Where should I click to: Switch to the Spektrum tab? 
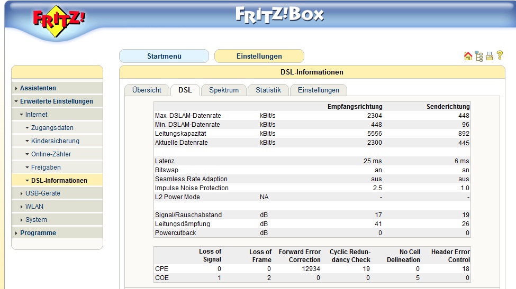[224, 90]
